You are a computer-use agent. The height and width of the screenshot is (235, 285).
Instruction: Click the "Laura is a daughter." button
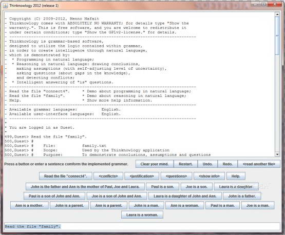236,187
